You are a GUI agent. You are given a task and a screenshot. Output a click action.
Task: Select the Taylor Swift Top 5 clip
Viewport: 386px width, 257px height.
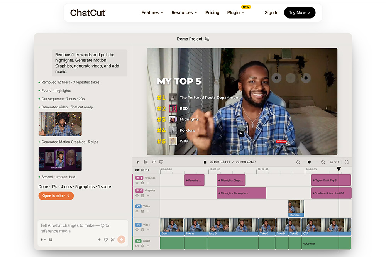pos(331,180)
